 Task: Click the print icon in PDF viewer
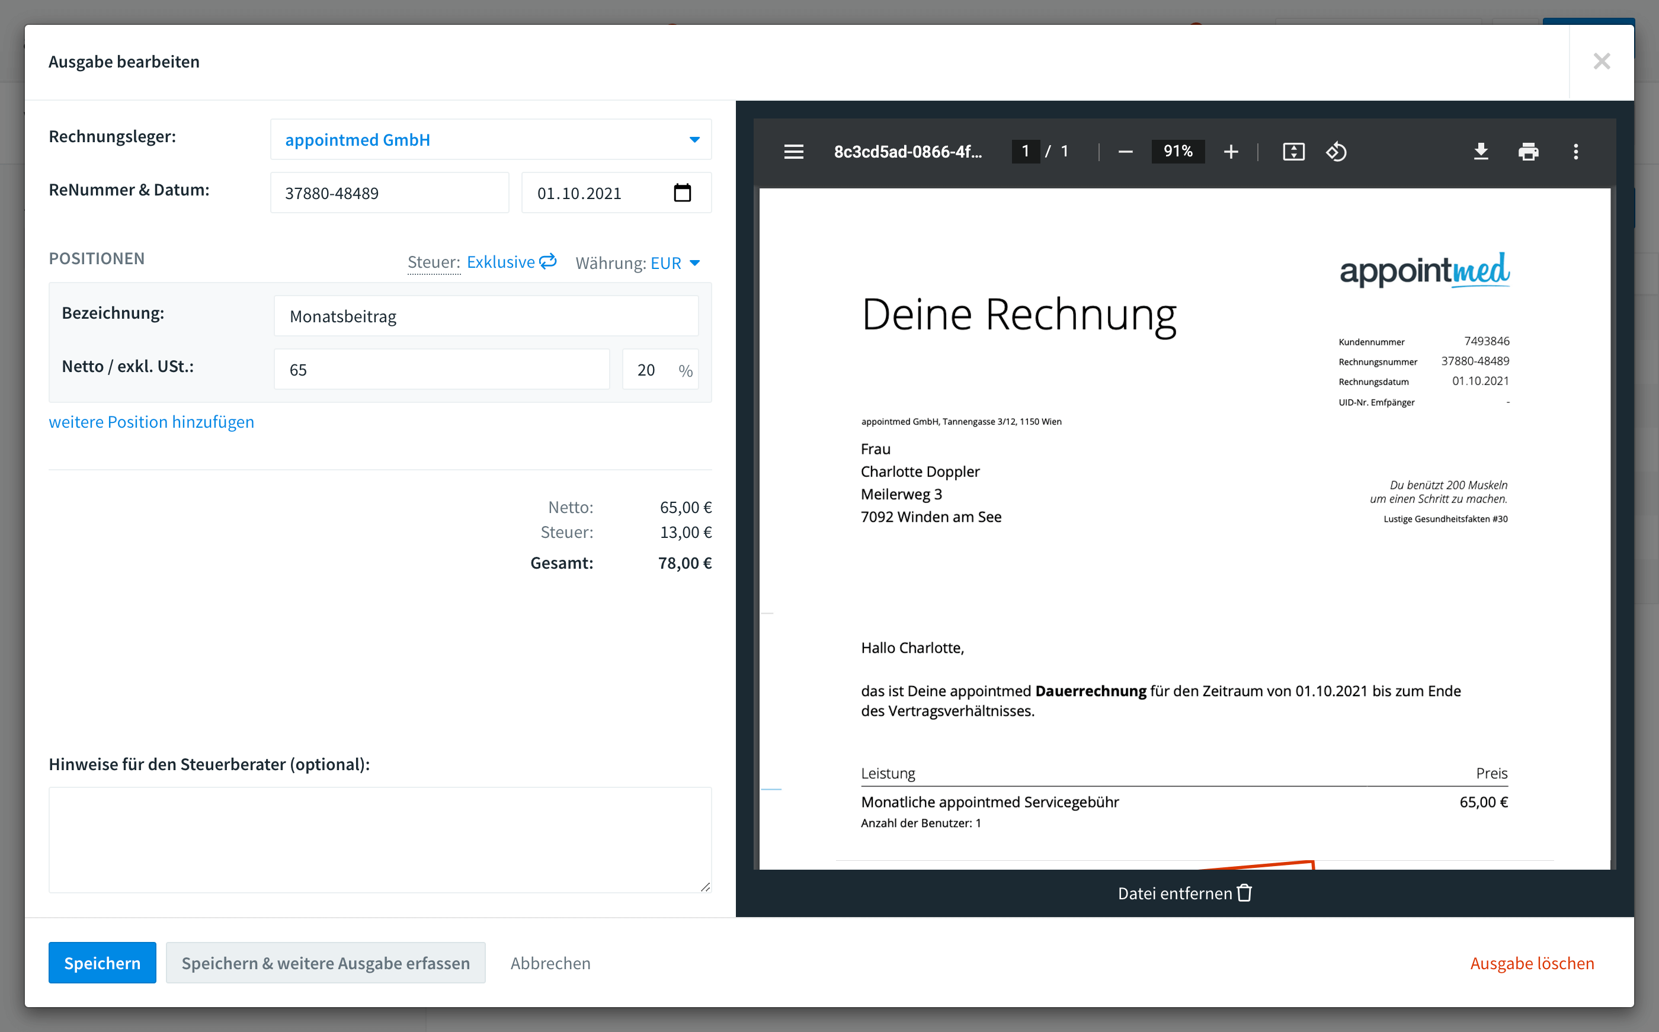coord(1528,152)
